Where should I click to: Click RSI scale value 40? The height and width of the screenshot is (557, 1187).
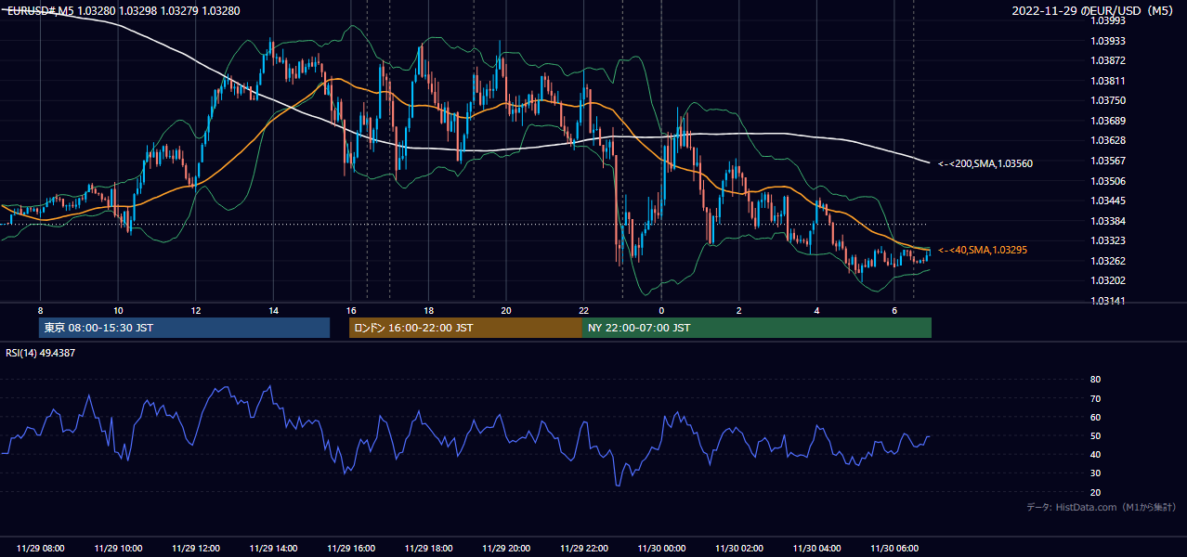tap(1096, 454)
